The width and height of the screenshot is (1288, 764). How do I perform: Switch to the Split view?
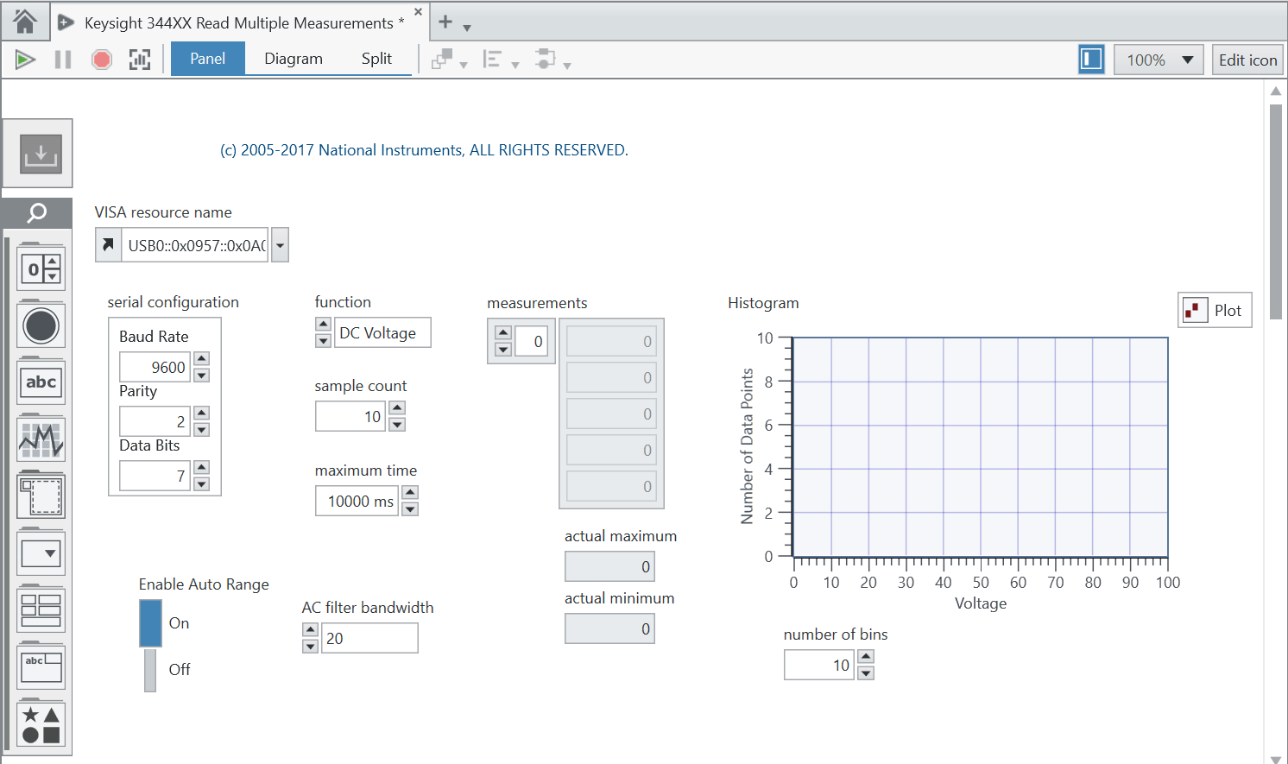376,59
